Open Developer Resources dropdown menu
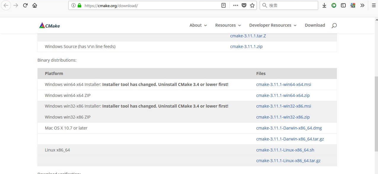 273,25
